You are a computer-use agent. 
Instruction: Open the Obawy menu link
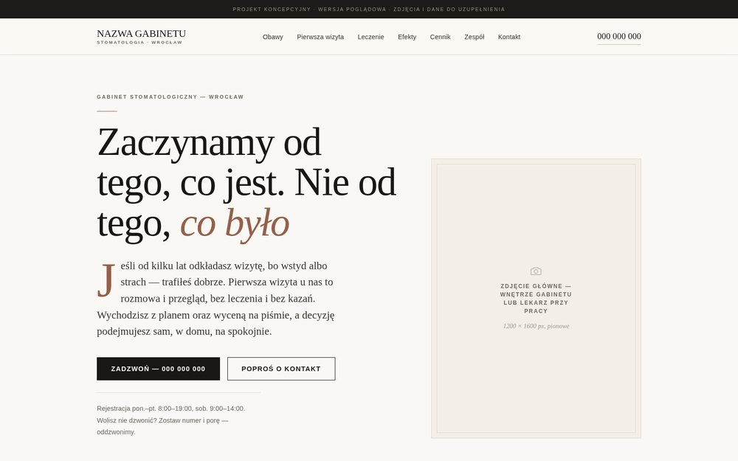point(272,37)
